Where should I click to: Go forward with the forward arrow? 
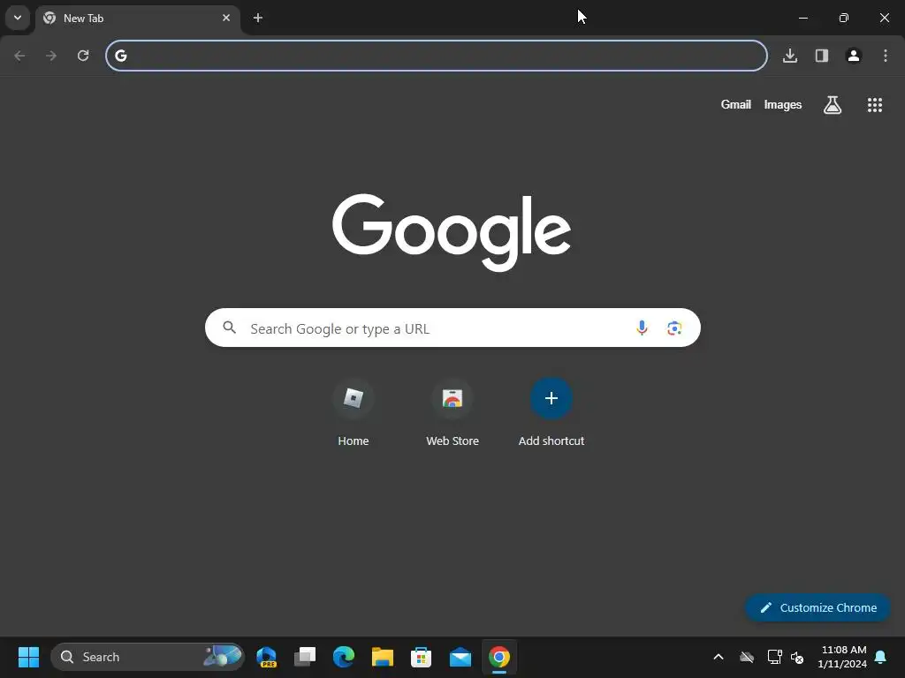click(x=51, y=56)
